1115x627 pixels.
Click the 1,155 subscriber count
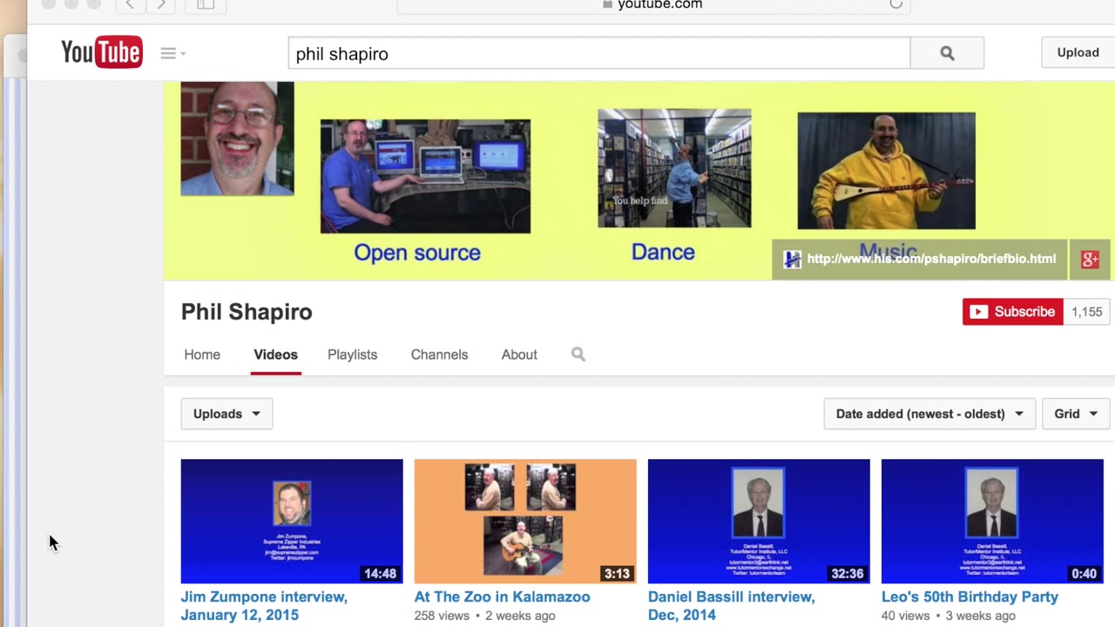[x=1086, y=312]
